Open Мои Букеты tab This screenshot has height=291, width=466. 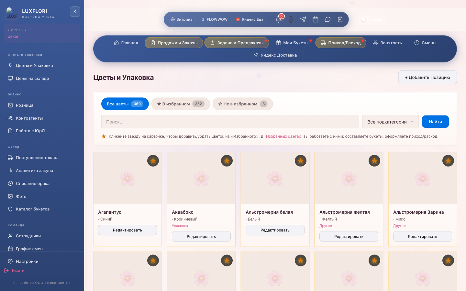click(x=292, y=43)
